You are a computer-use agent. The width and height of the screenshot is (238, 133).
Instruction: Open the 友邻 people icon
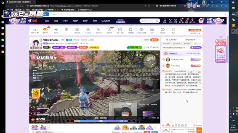coord(152,29)
